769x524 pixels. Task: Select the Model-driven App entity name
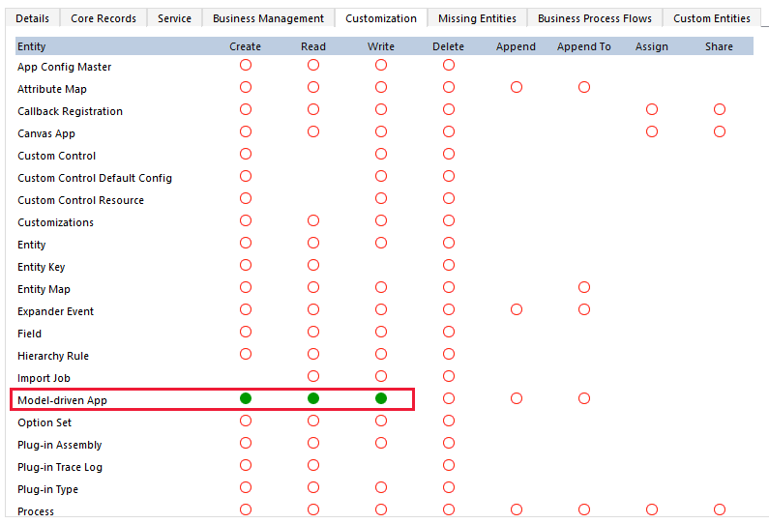62,400
